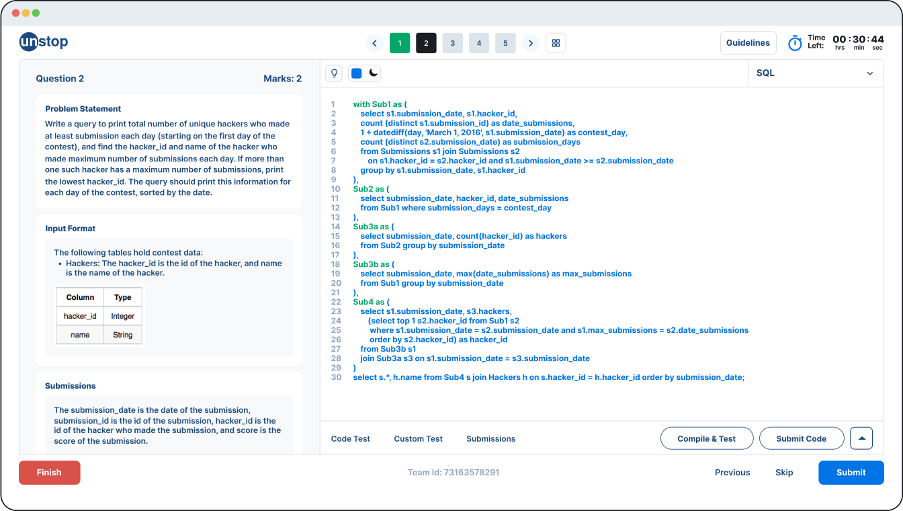Expand the output panel with up arrow

(x=861, y=438)
